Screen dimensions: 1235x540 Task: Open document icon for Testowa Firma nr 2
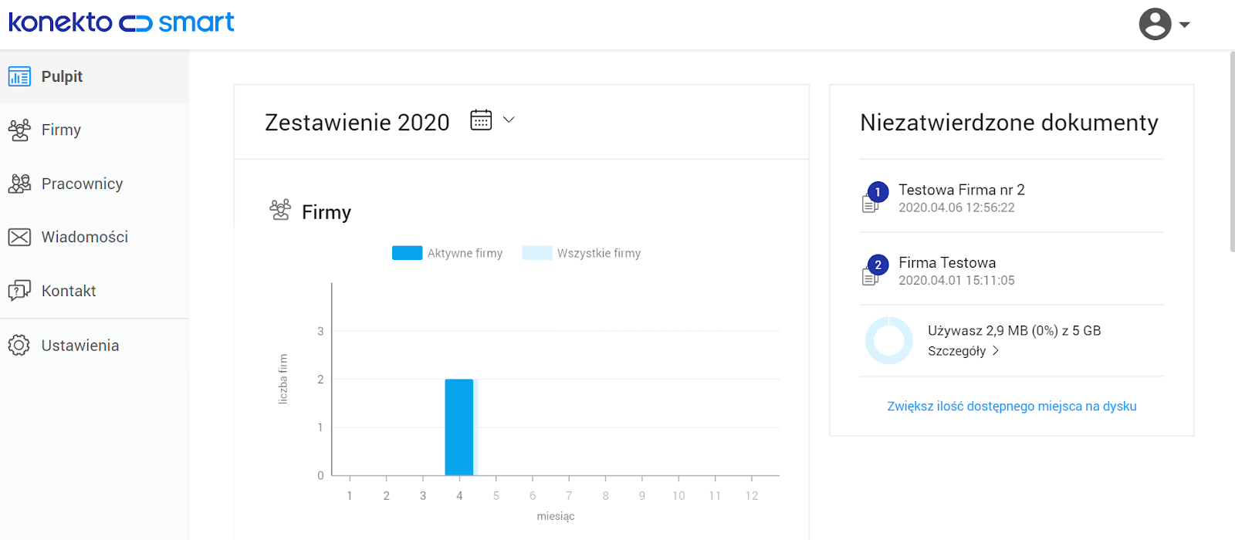[870, 204]
